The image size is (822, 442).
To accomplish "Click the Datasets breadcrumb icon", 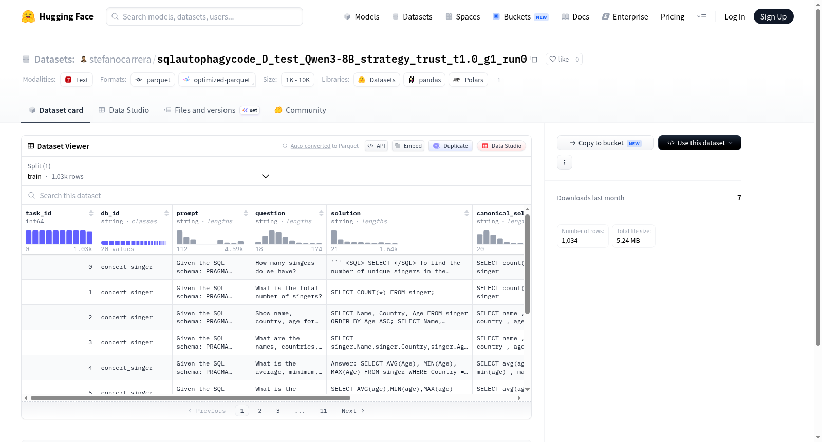I will [x=26, y=59].
